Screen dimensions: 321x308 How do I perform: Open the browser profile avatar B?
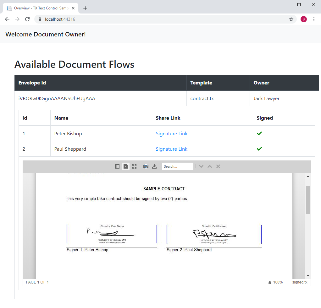[x=304, y=19]
